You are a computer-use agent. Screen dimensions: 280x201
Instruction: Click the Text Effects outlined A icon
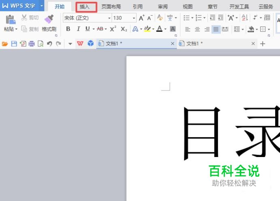(x=135, y=29)
